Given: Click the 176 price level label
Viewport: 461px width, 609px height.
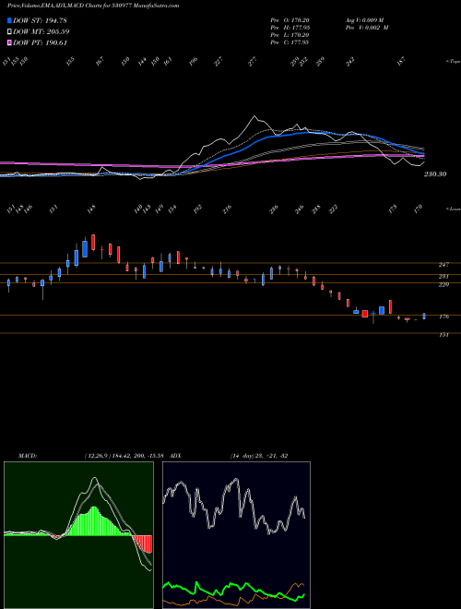Looking at the screenshot, I should point(443,316).
